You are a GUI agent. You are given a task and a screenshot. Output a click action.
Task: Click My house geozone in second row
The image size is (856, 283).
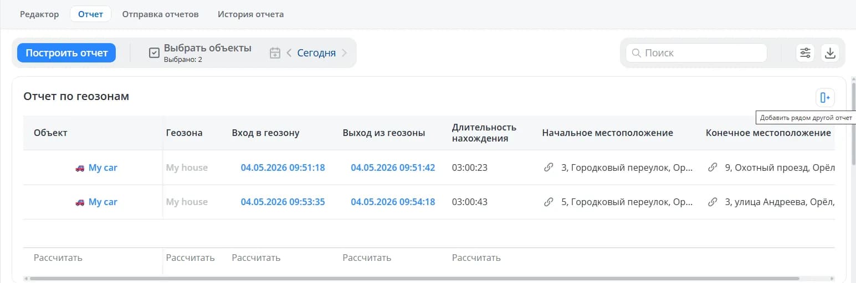click(187, 202)
